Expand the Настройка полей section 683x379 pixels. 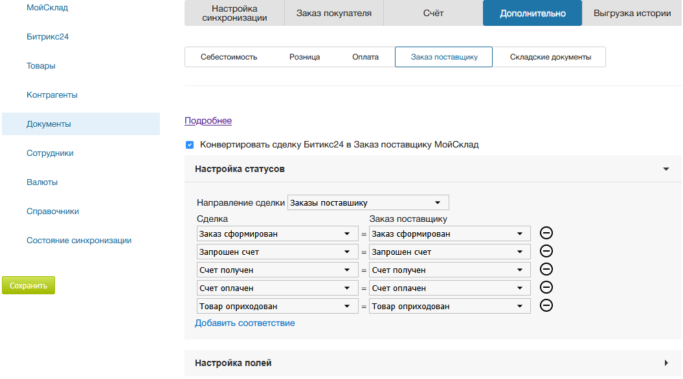[666, 363]
